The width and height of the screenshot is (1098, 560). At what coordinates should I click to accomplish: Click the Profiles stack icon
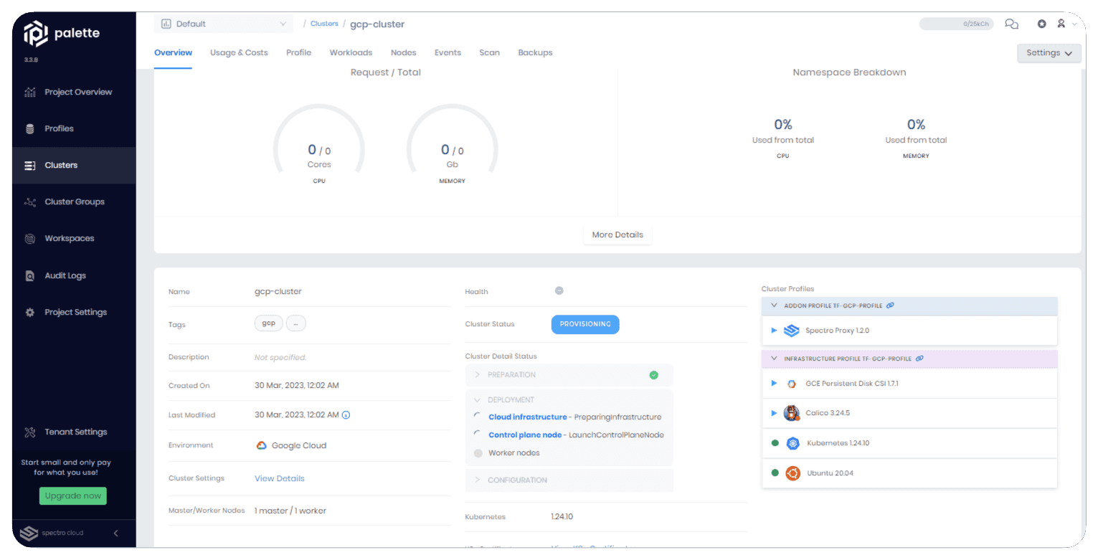[29, 129]
